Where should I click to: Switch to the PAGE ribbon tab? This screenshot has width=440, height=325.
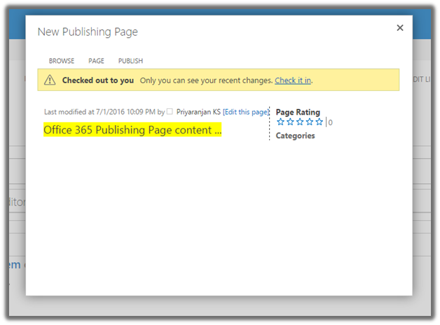(96, 61)
